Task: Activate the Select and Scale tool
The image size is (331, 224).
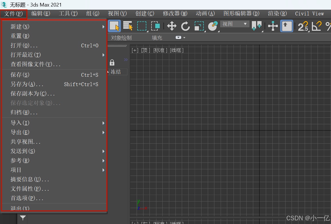Action: tap(199, 26)
